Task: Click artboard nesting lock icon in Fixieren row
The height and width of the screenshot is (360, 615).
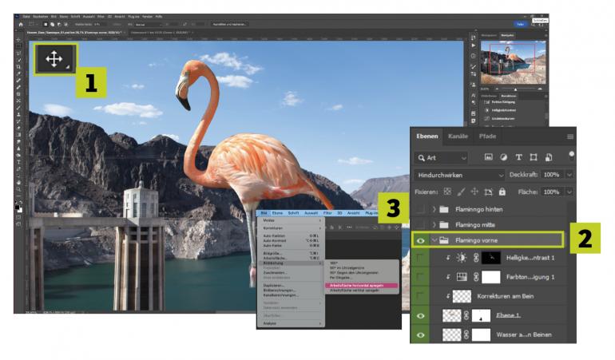Action: tap(488, 192)
